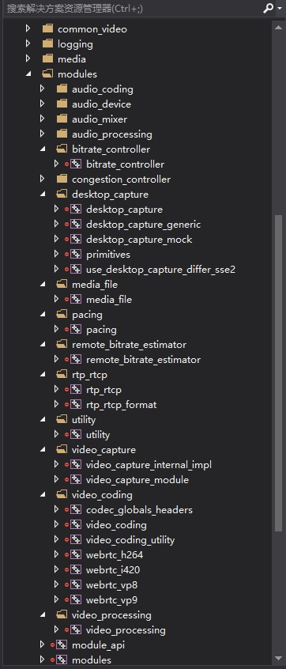Select the video_capture_module project

[137, 479]
